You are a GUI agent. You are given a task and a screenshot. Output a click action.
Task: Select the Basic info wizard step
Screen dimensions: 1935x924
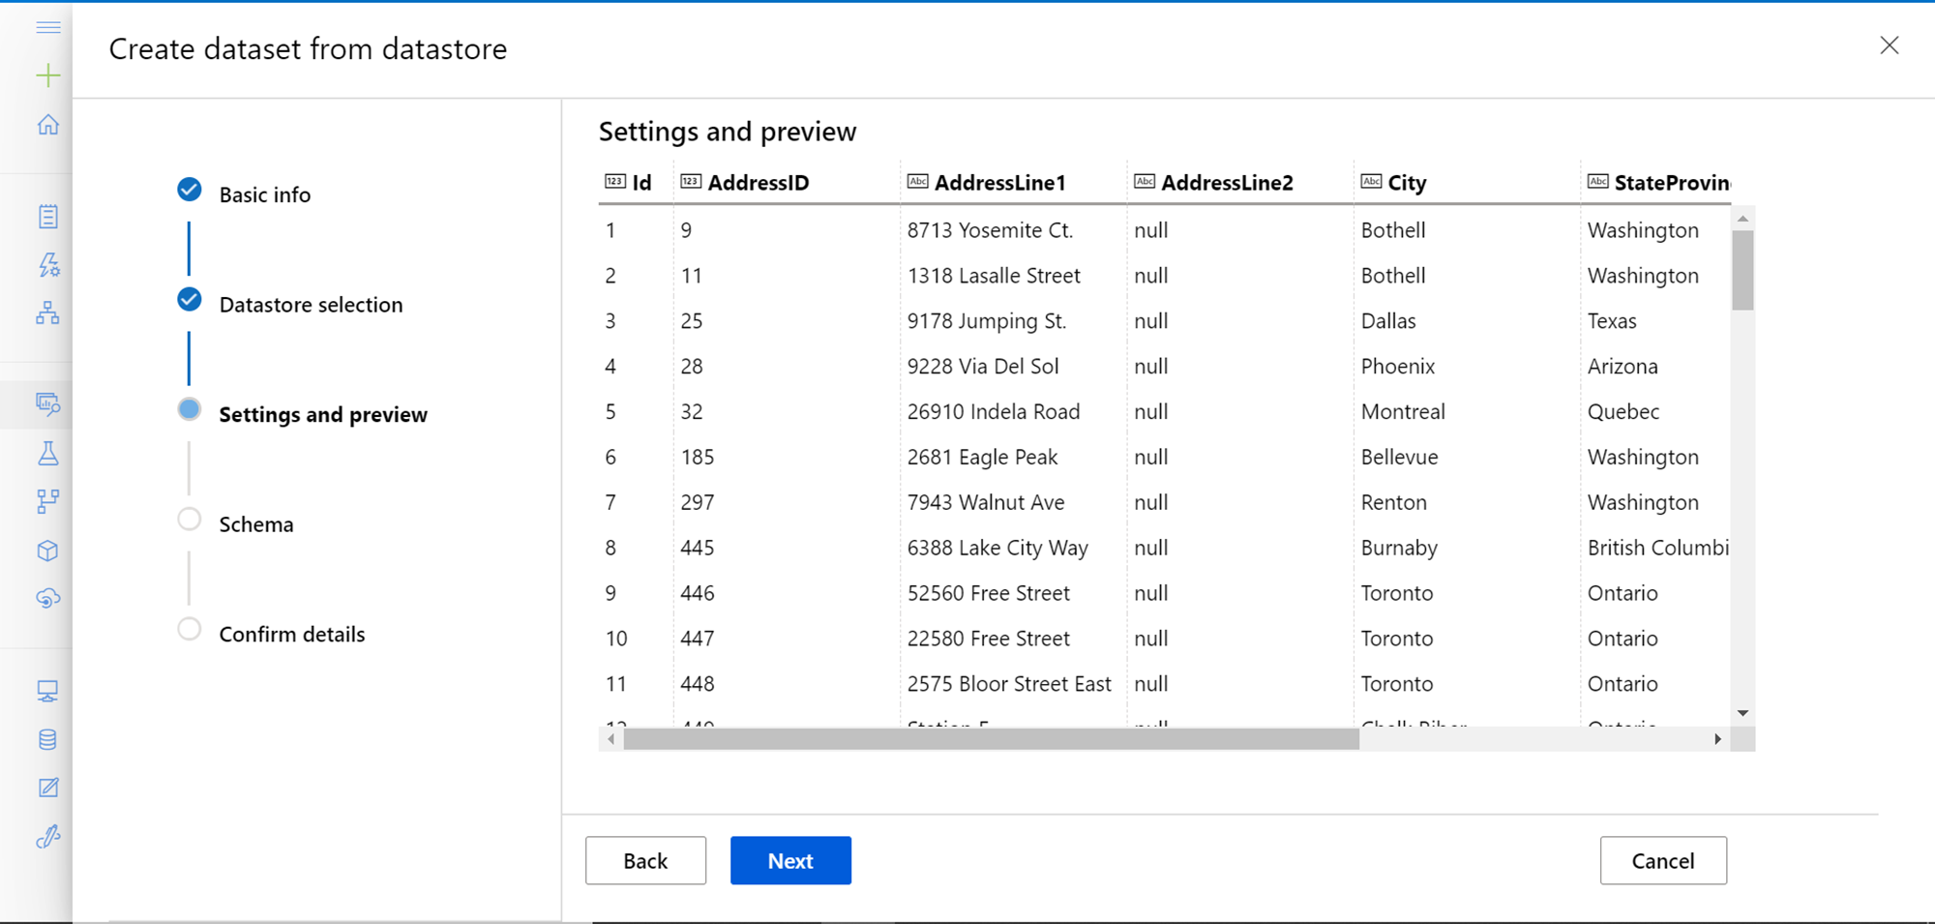(264, 194)
